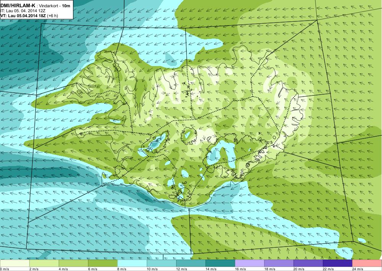This screenshot has height=271, width=382.
Task: Select the medium green swatch at 4 m/s
Action: (73, 263)
